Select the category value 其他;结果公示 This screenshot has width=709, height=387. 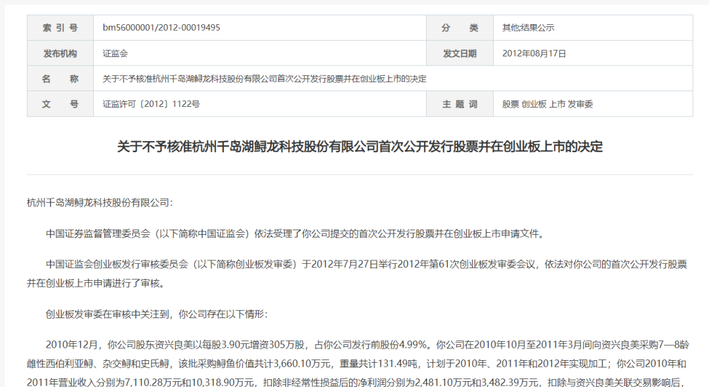tap(528, 28)
